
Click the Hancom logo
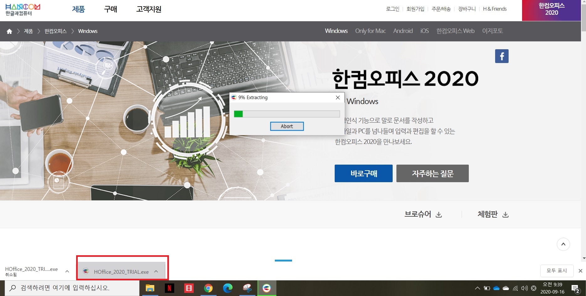coord(23,10)
